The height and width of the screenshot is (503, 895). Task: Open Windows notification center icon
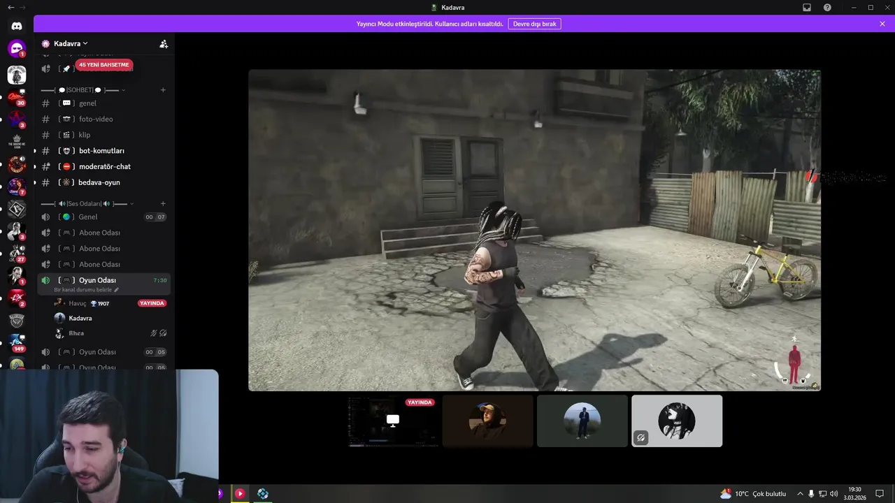pos(880,494)
